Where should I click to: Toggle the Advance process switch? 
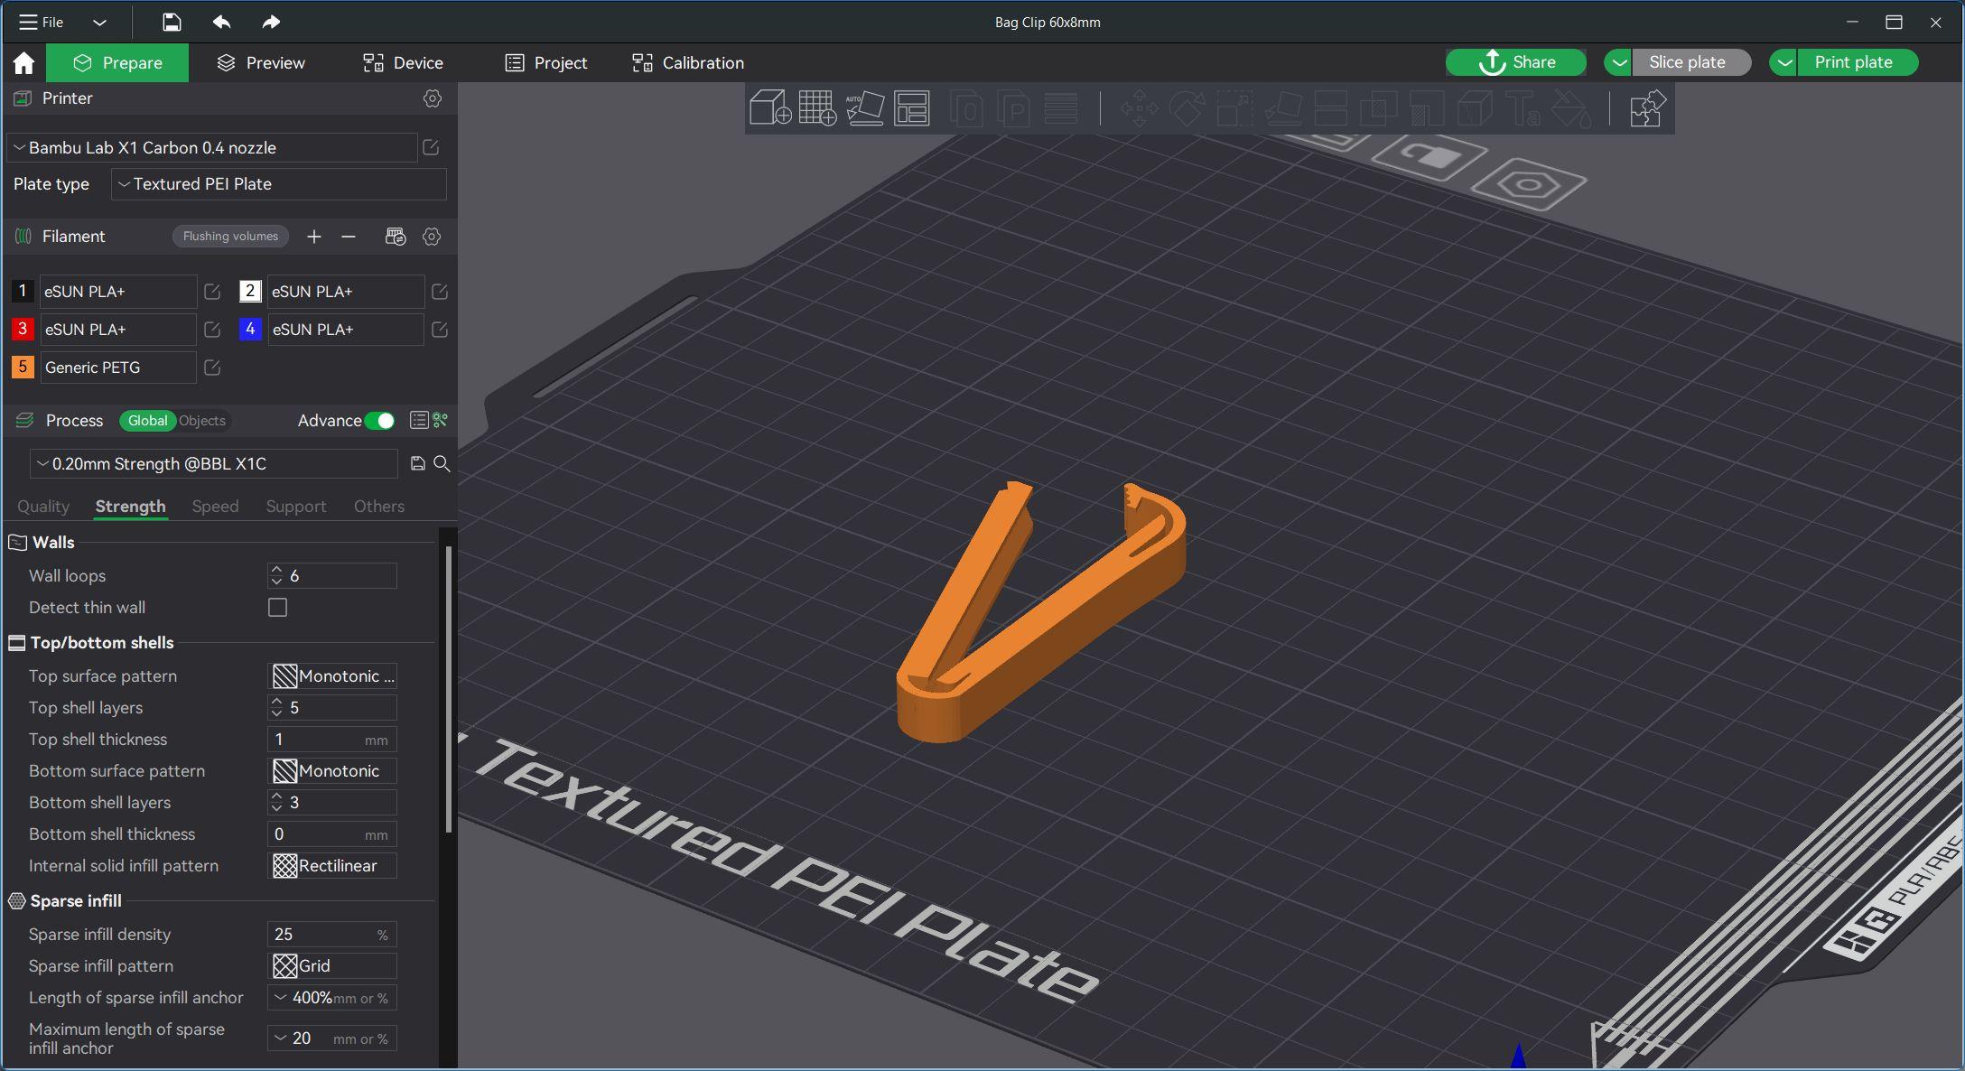[x=380, y=419]
